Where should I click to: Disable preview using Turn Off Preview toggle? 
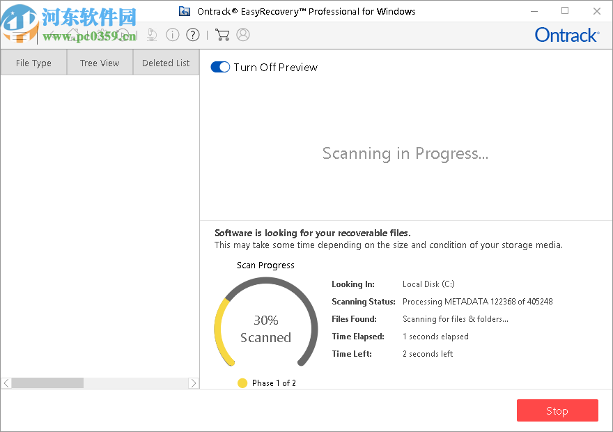(x=220, y=67)
